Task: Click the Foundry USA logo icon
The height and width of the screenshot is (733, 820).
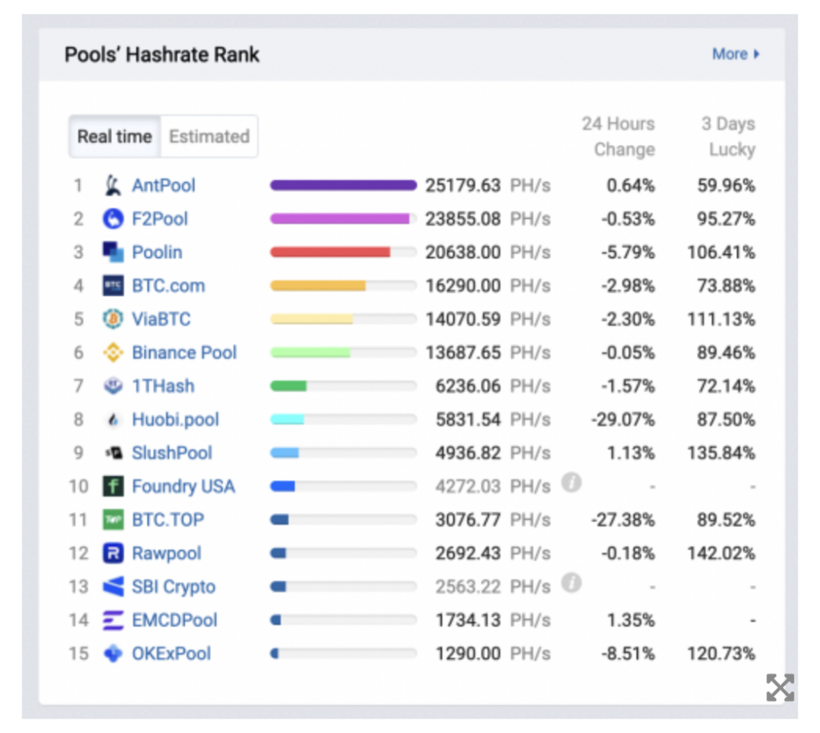Action: 113,487
